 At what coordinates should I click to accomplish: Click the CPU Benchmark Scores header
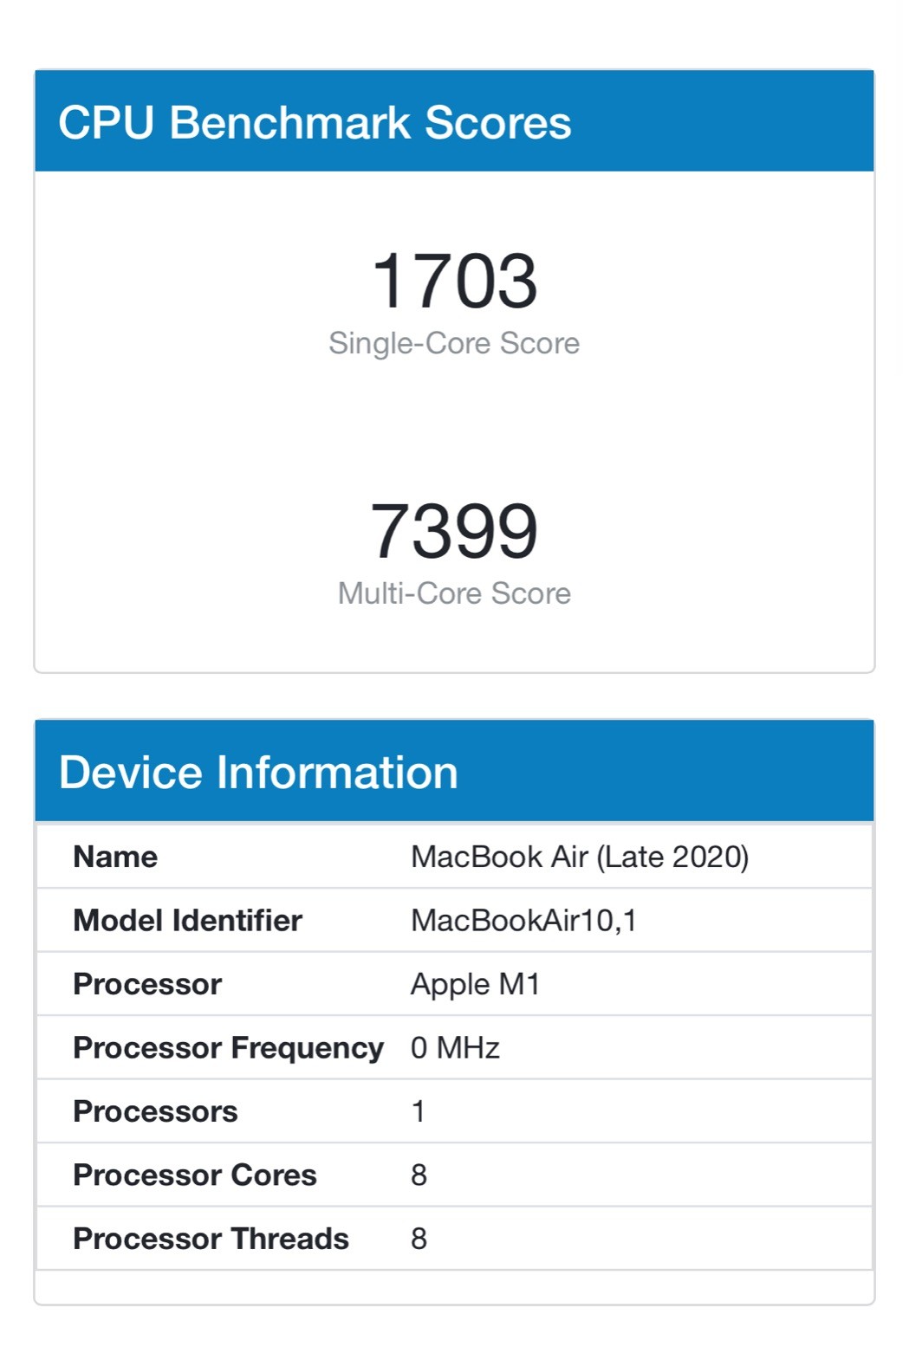pos(315,122)
